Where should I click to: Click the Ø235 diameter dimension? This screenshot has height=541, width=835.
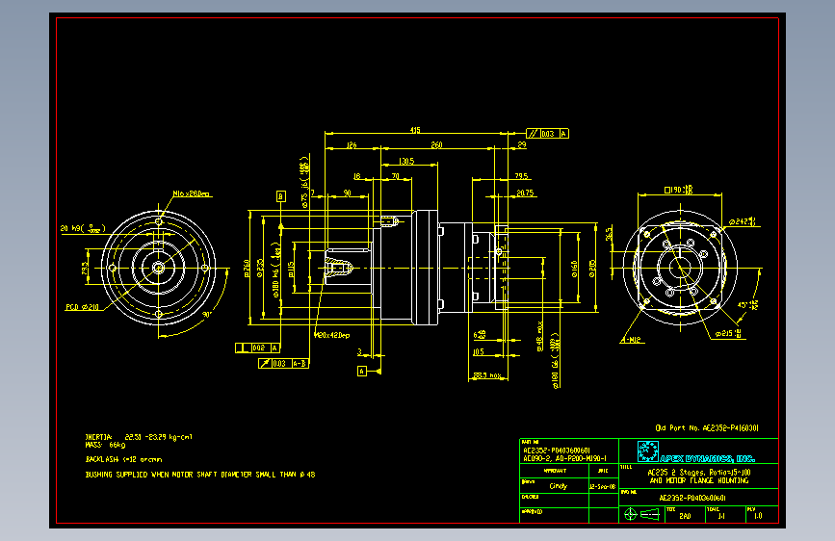[260, 269]
